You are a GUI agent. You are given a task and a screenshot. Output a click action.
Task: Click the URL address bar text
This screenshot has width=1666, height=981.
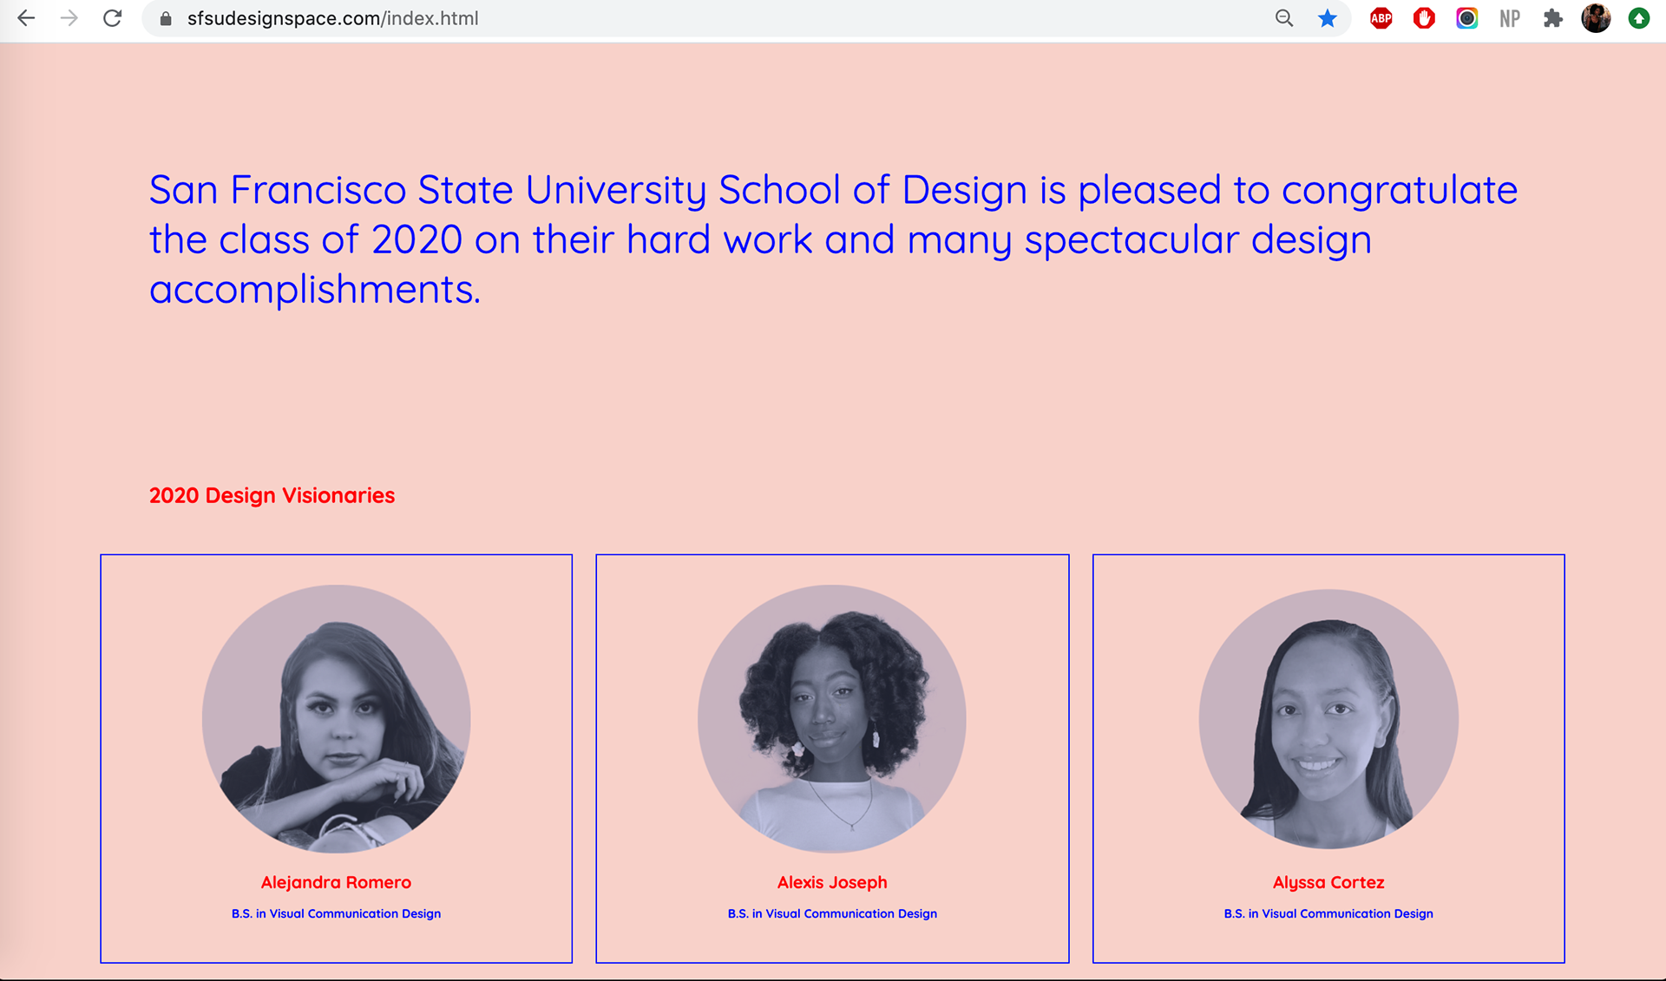click(x=332, y=18)
